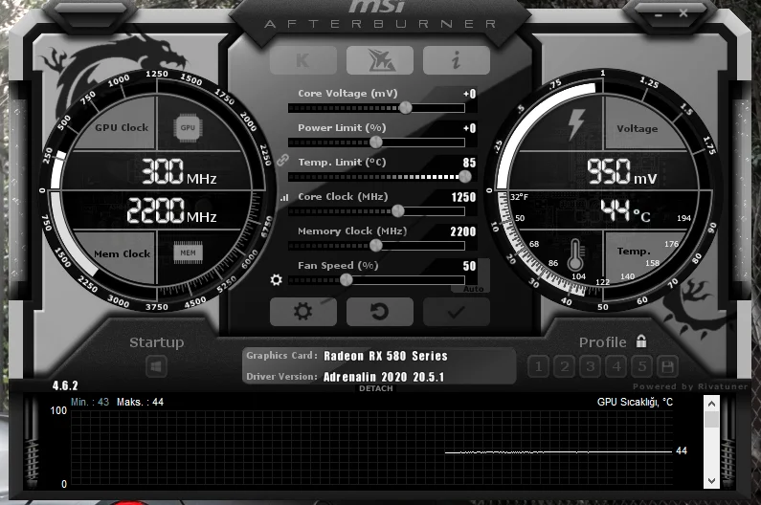Select profile slot 3
The image size is (761, 505).
click(x=591, y=366)
